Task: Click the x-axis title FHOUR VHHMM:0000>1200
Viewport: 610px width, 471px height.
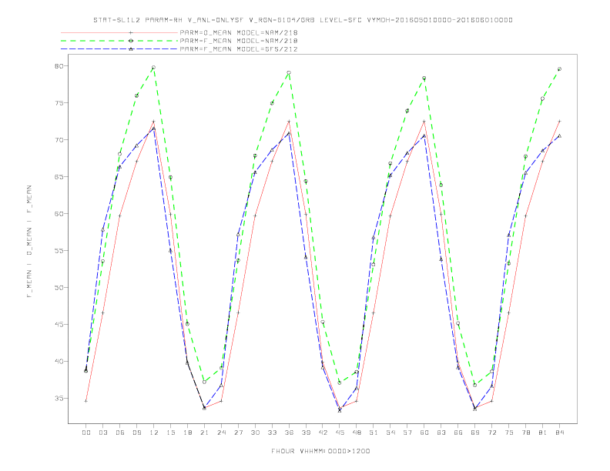Action: tap(320, 451)
